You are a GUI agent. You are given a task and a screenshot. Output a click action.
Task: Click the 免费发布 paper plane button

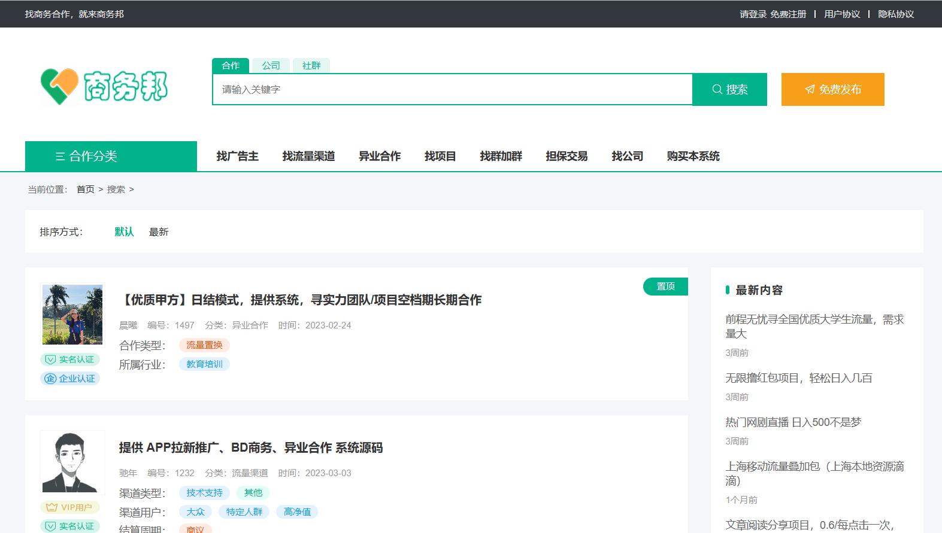[832, 90]
